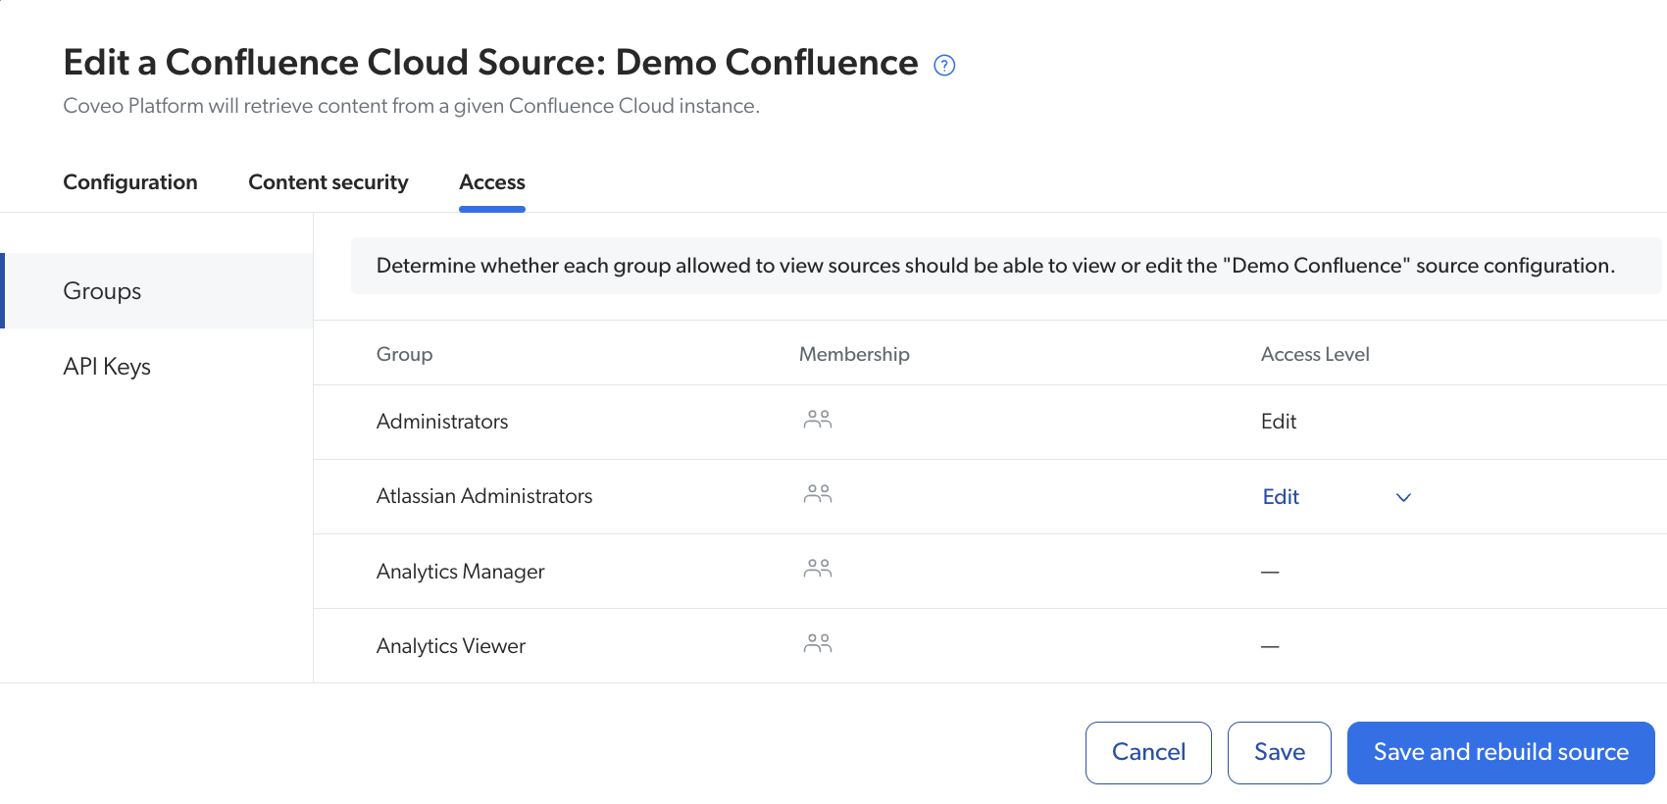Select the Administrators group name
Image resolution: width=1667 pixels, height=804 pixels.
coord(442,422)
